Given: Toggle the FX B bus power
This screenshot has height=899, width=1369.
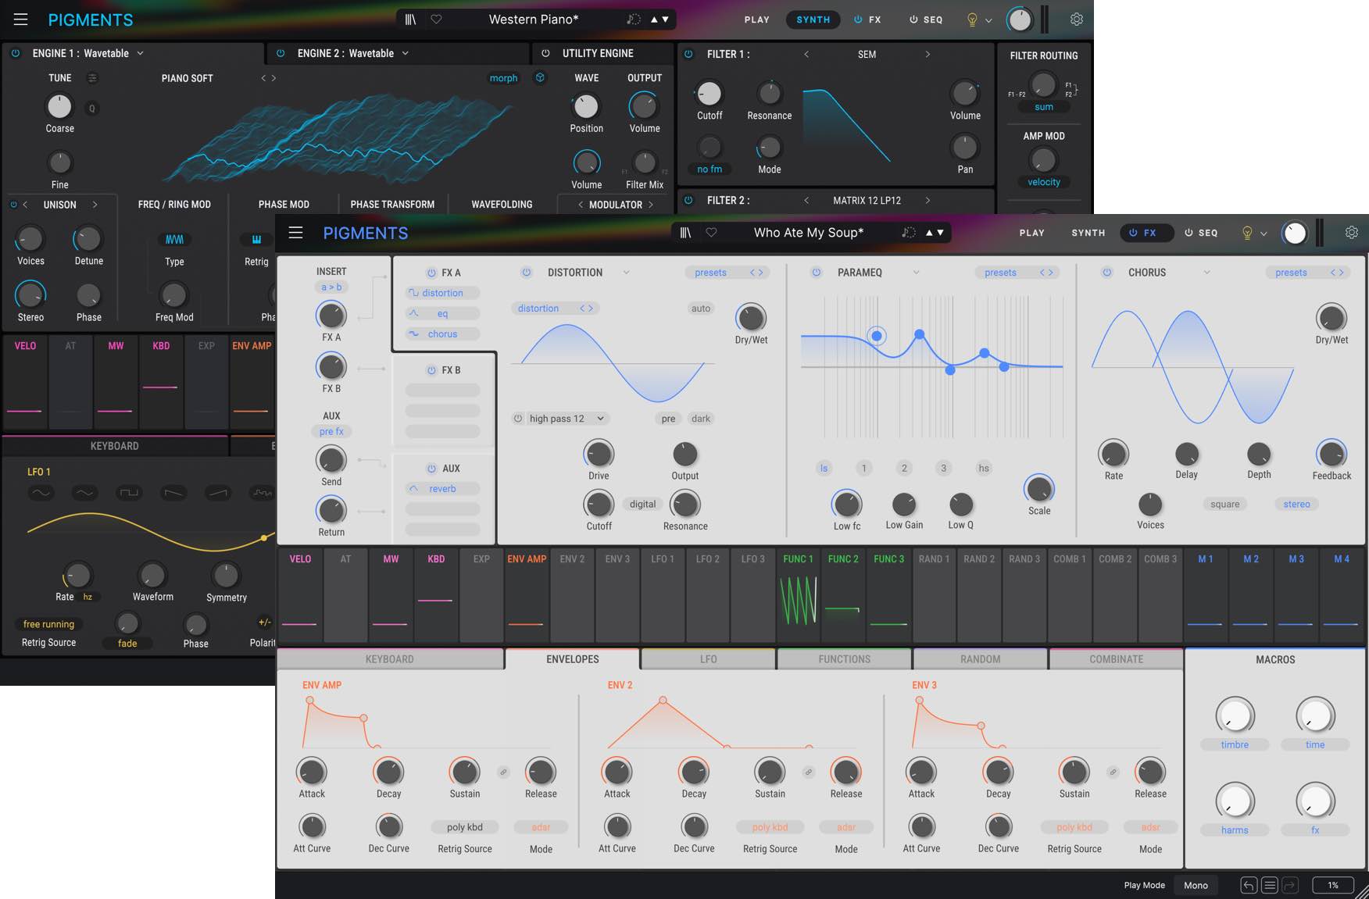Looking at the screenshot, I should tap(431, 370).
